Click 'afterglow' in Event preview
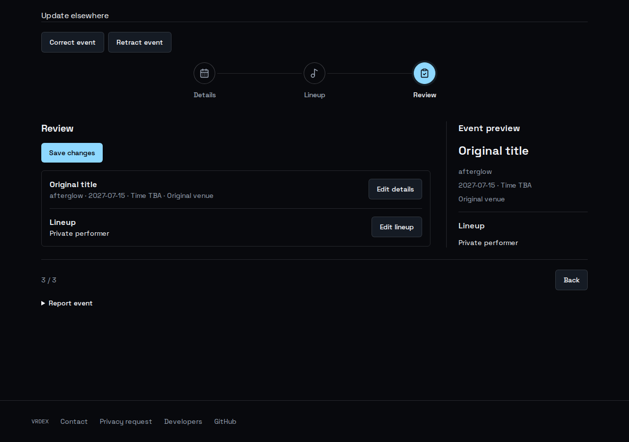 click(475, 171)
